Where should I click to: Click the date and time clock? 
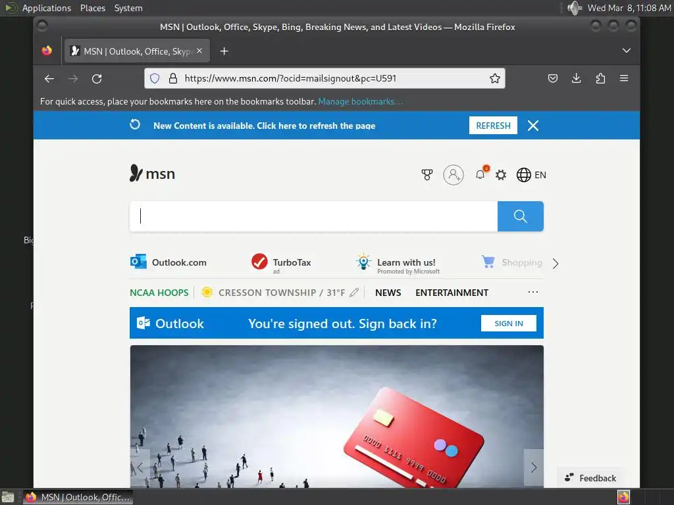point(629,8)
